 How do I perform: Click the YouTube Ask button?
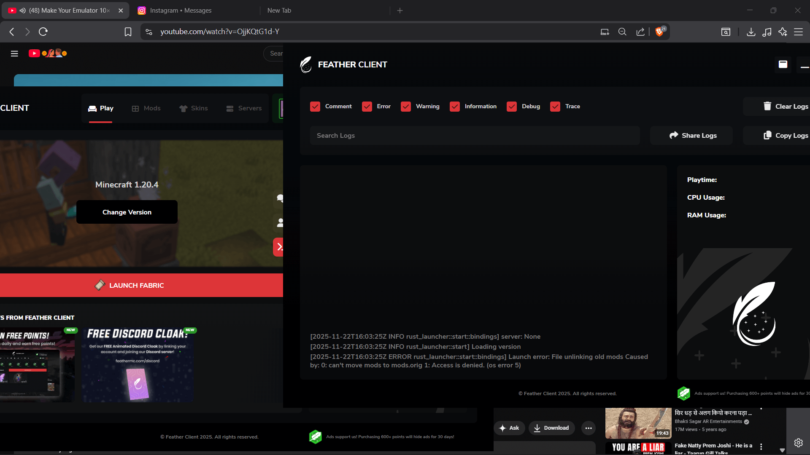(510, 428)
